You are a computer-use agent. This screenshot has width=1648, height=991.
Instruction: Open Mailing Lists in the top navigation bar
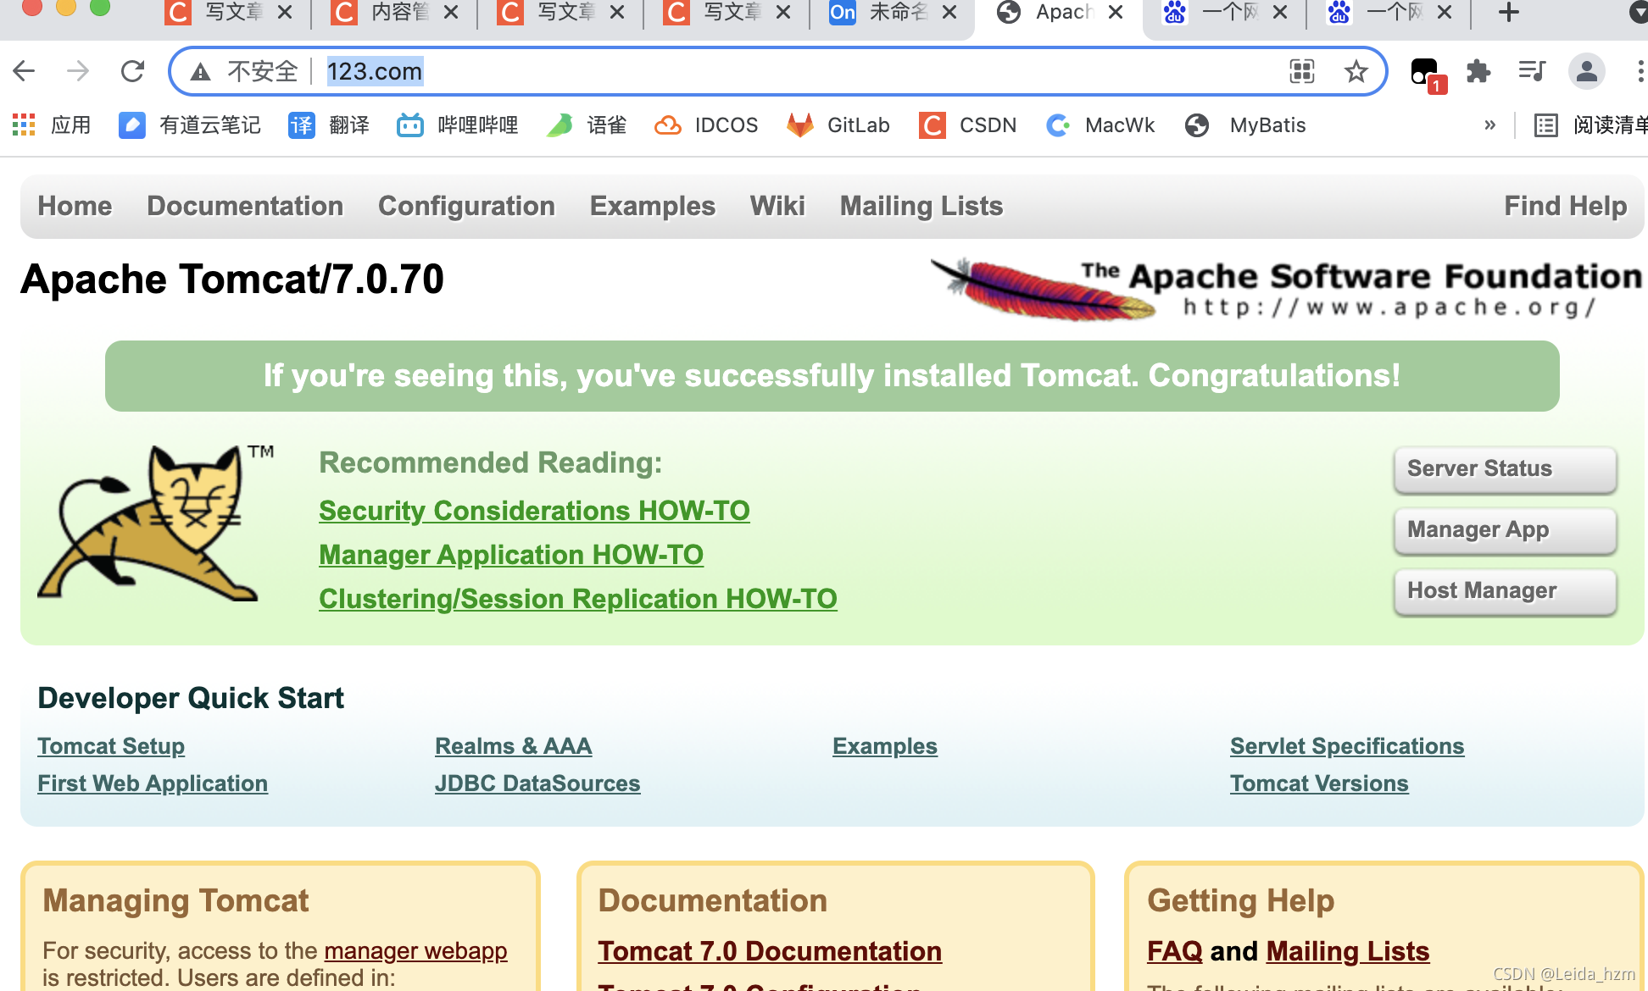(921, 206)
